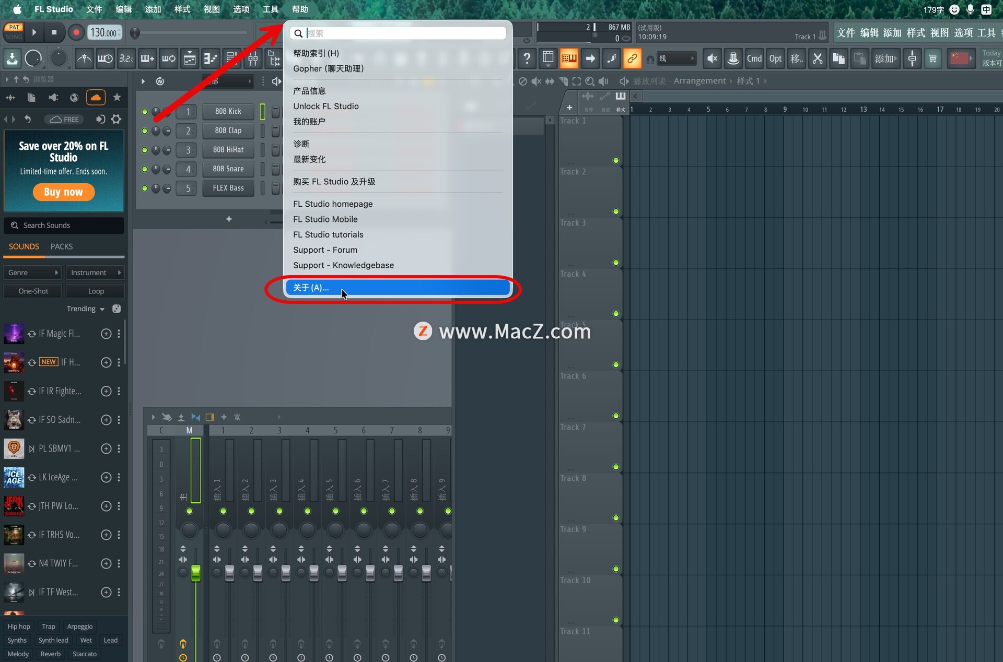This screenshot has height=662, width=1003.
Task: Click the orange cloud sounds icon
Action: (96, 98)
